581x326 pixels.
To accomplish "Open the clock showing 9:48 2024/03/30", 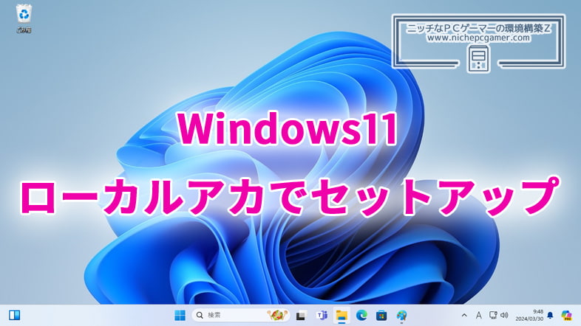I will click(529, 315).
